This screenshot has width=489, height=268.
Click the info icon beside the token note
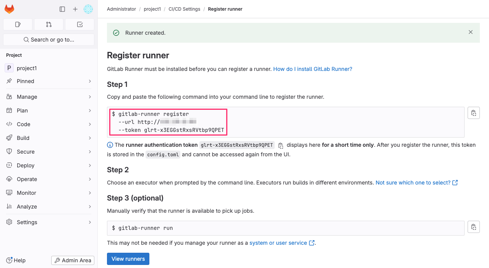(x=110, y=145)
